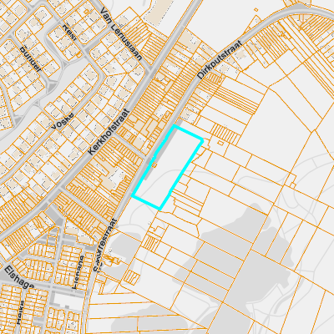334x334 pixels.
Task: Click the bottom corner of the cyan outline
Action: (x=160, y=209)
